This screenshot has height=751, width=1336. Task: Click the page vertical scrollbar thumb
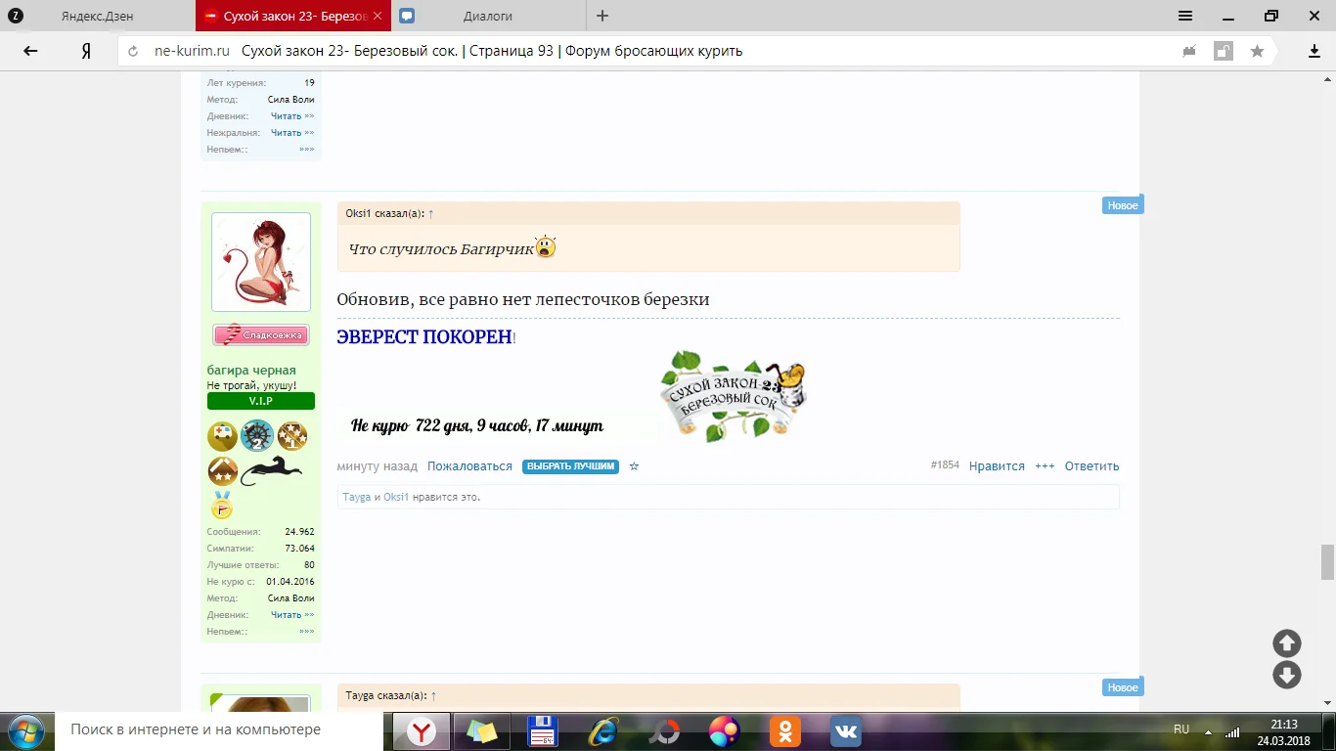[x=1327, y=562]
